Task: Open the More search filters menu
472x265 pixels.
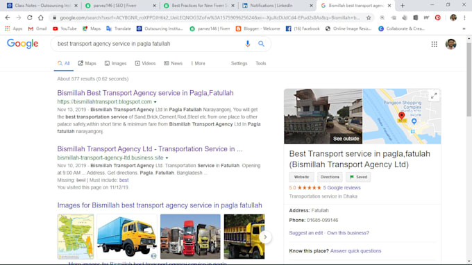Action: click(x=198, y=63)
